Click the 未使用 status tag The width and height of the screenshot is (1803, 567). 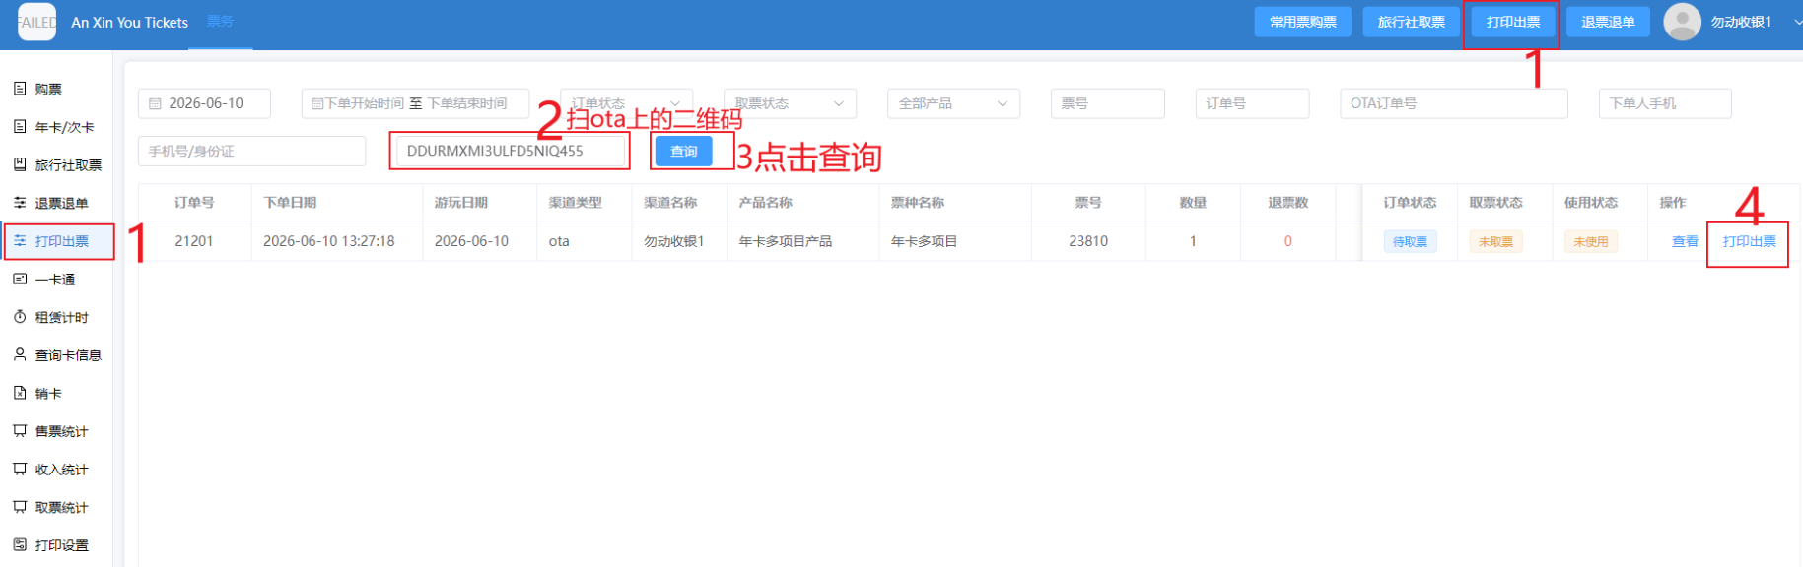coord(1590,241)
